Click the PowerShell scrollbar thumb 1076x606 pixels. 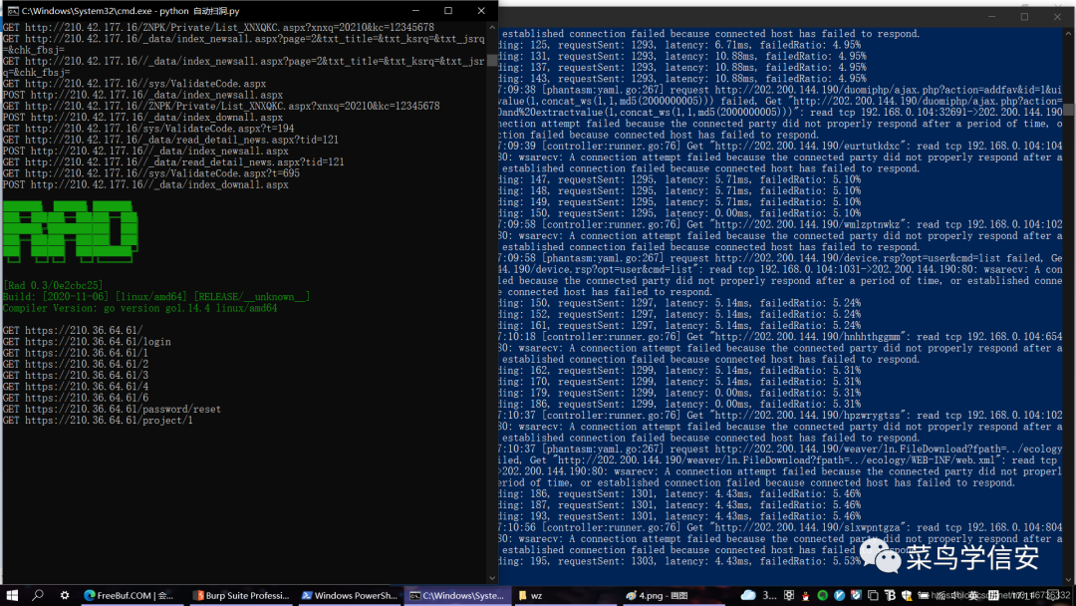pos(1068,110)
